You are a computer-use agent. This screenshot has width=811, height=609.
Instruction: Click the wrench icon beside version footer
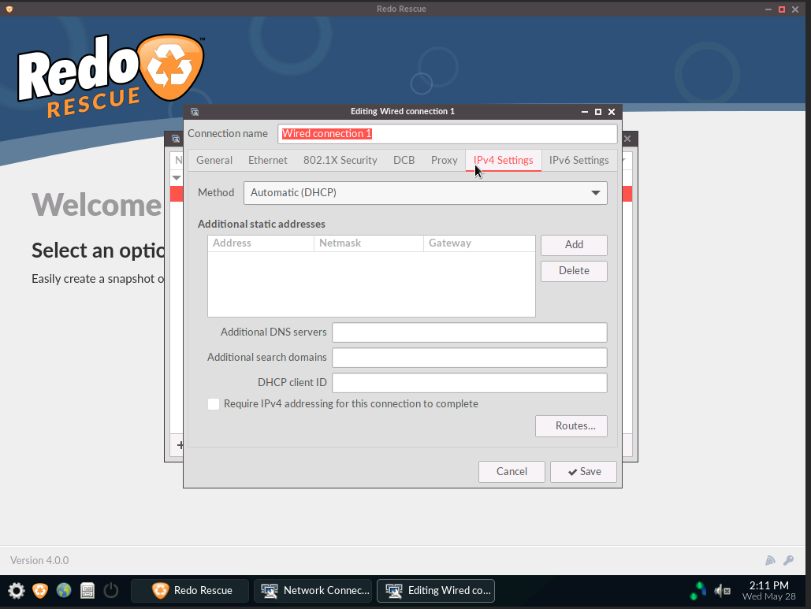pyautogui.click(x=788, y=560)
